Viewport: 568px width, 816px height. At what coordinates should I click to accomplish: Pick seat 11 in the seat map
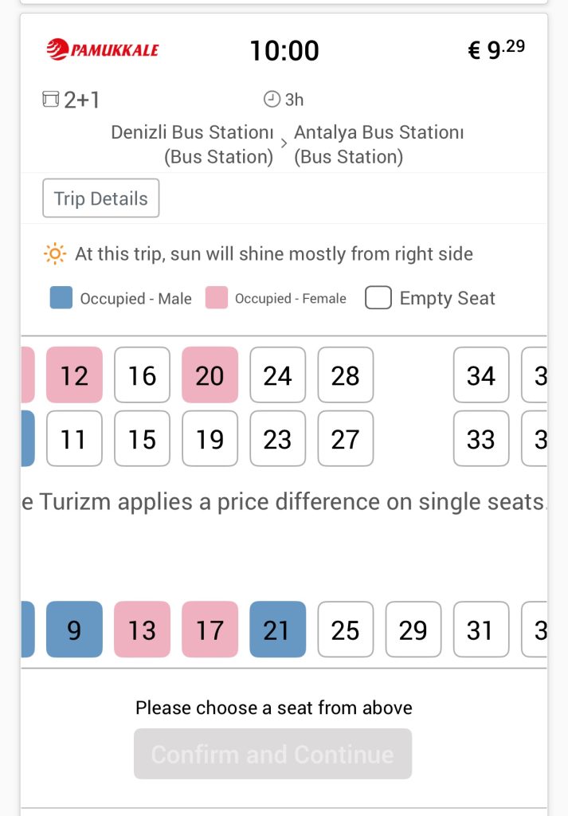pos(74,438)
